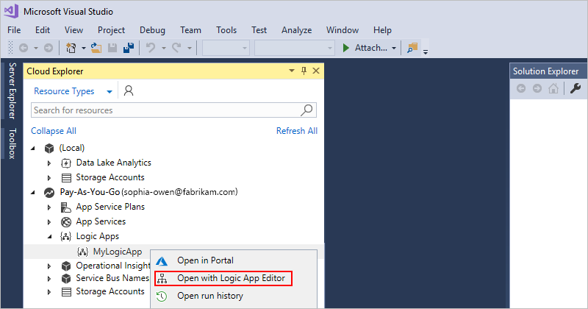Open the Analyze menu
Screen dimensions: 588x309
(297, 30)
